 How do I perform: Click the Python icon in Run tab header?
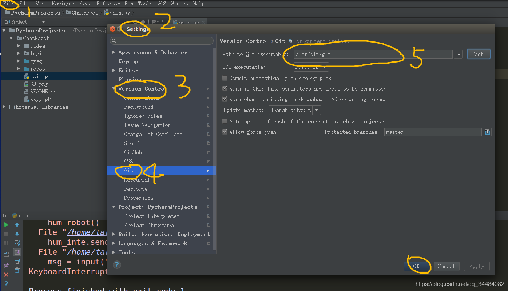coord(15,215)
